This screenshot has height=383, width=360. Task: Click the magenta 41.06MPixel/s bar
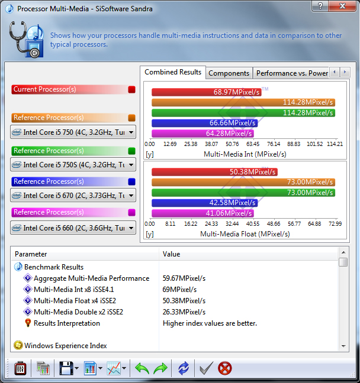click(202, 213)
